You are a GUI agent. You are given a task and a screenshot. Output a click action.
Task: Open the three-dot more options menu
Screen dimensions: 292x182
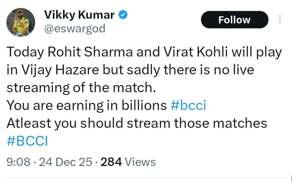click(280, 20)
